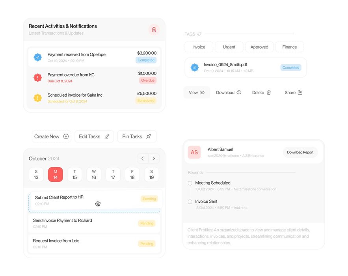Click Pending badge on Request Invoice from Lois
The image size is (348, 276).
[147, 244]
